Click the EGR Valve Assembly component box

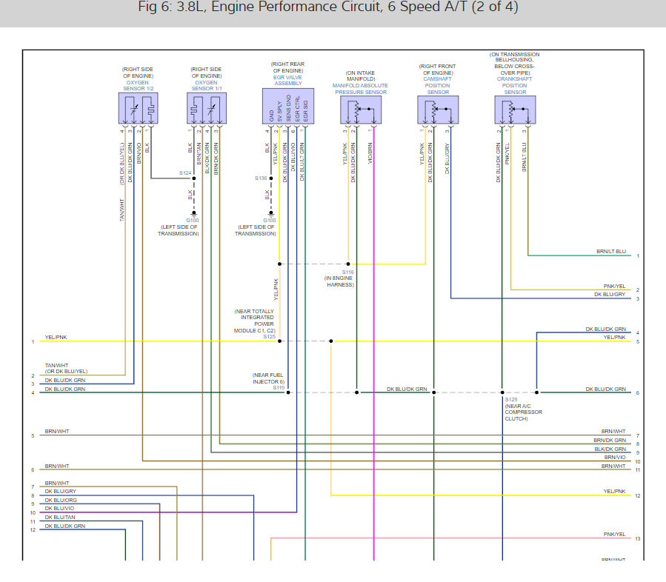tap(288, 106)
